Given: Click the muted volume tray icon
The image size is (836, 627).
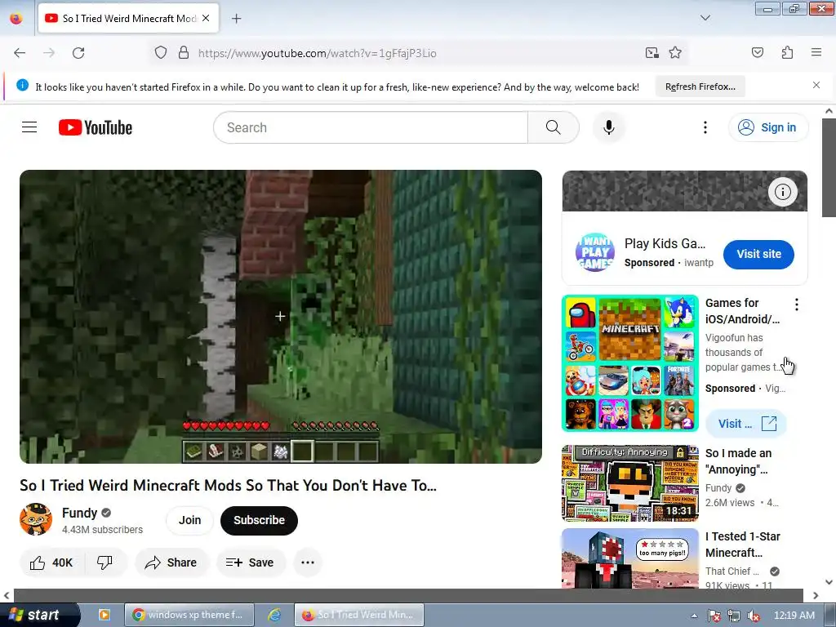Looking at the screenshot, I should tap(754, 616).
